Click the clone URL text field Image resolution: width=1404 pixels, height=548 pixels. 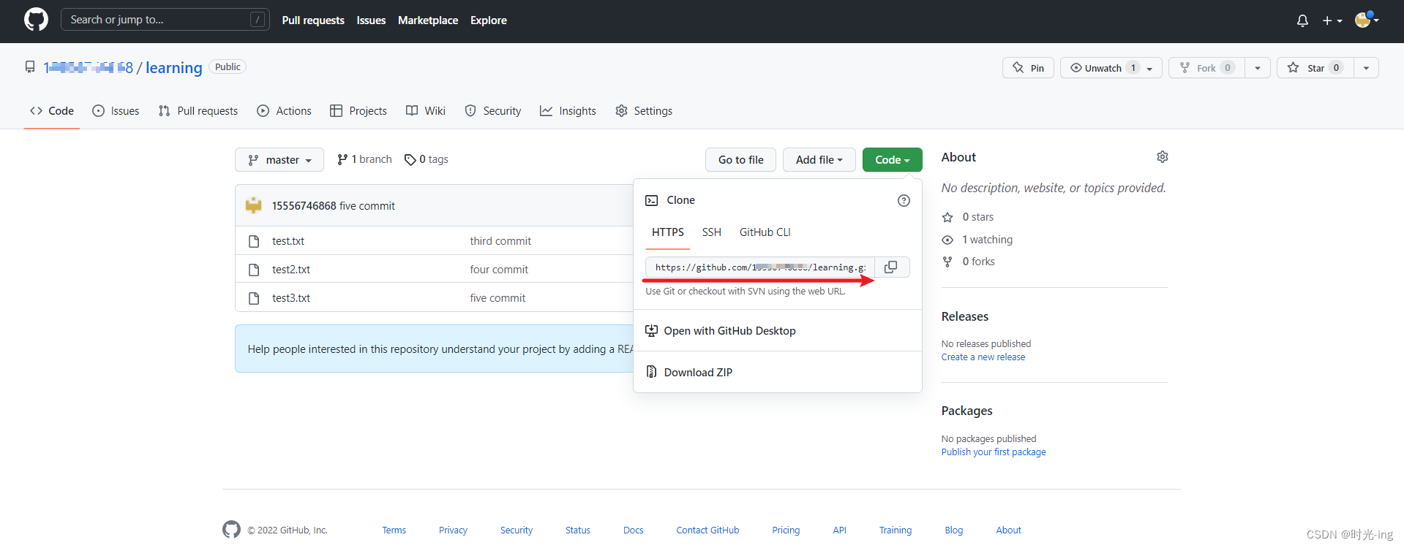[760, 267]
